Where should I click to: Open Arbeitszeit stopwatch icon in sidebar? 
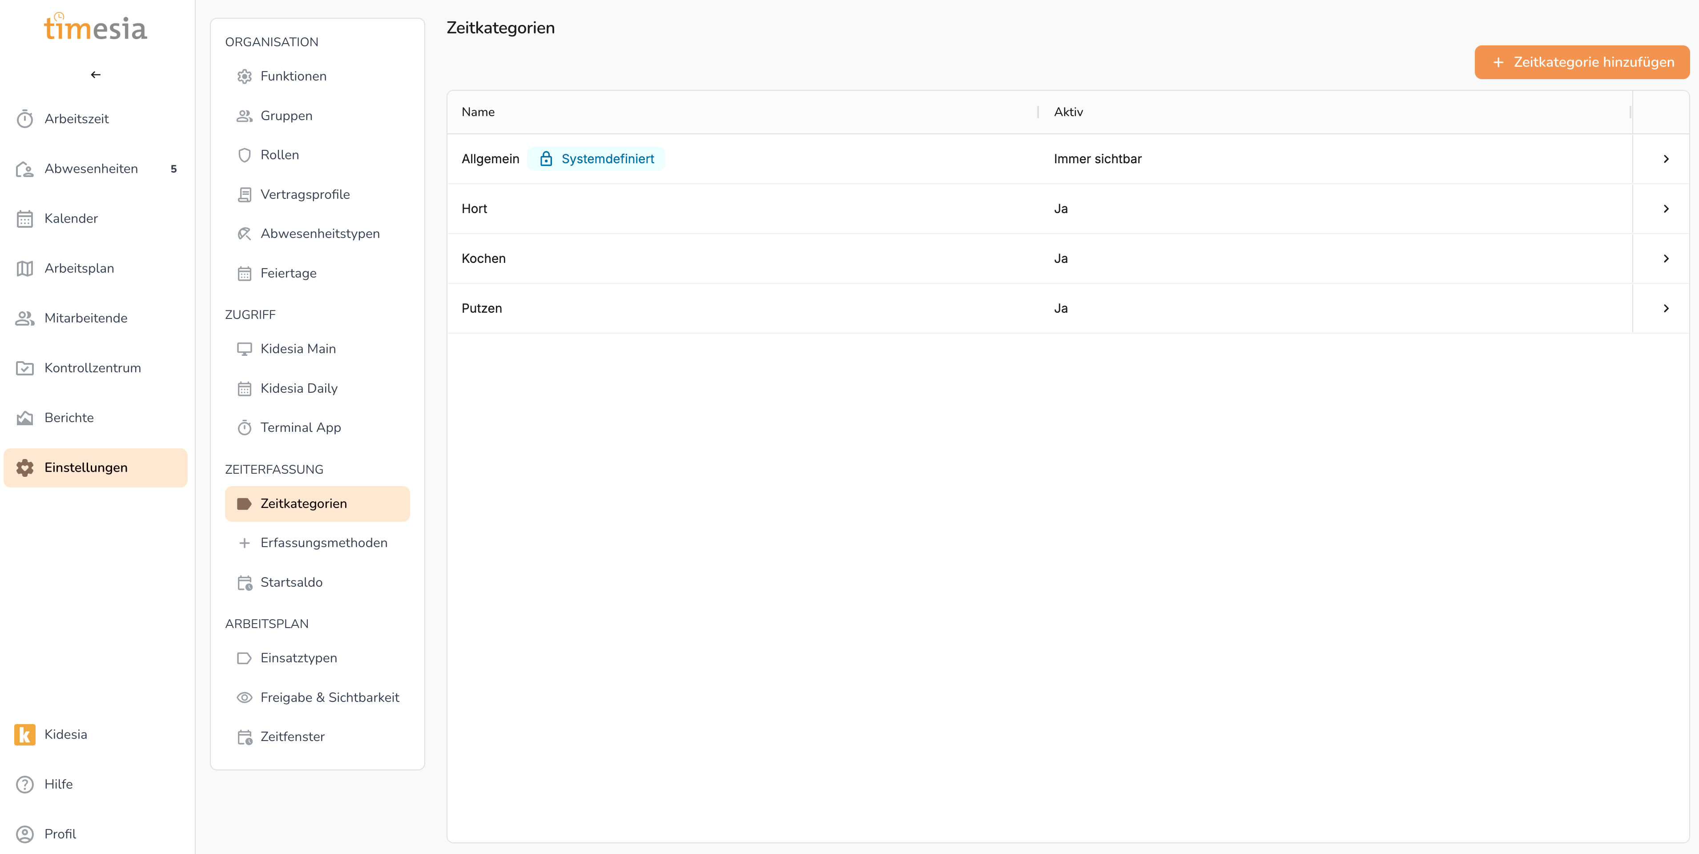25,119
